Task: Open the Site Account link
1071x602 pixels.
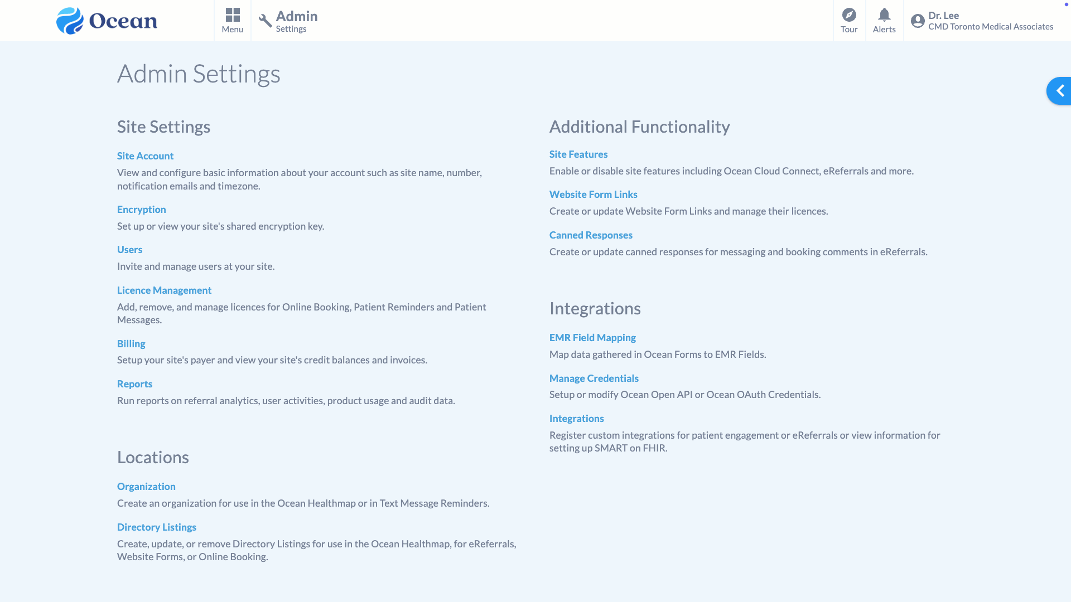Action: (x=145, y=156)
